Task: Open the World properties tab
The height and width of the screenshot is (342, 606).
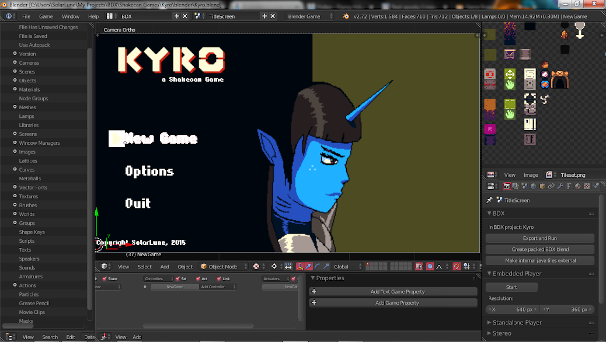Action: [533, 186]
